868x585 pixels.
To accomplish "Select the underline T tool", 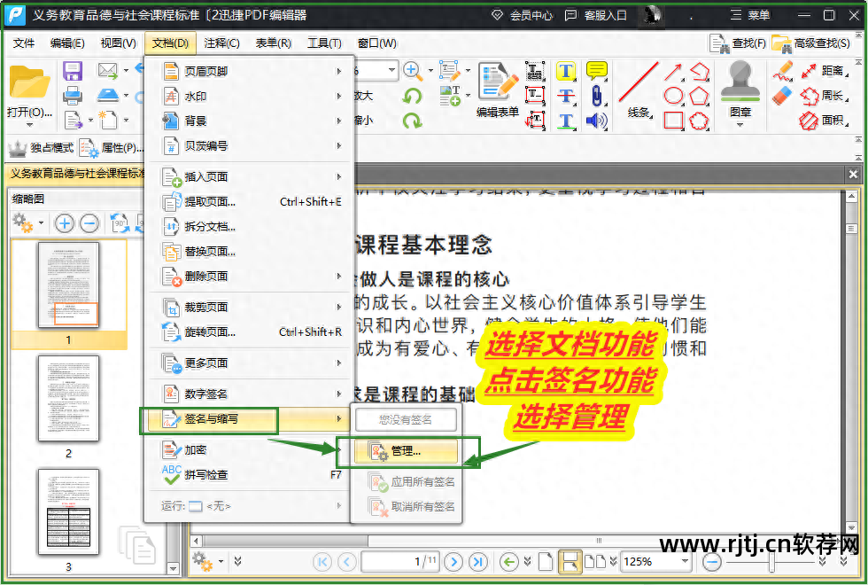I will 566,121.
